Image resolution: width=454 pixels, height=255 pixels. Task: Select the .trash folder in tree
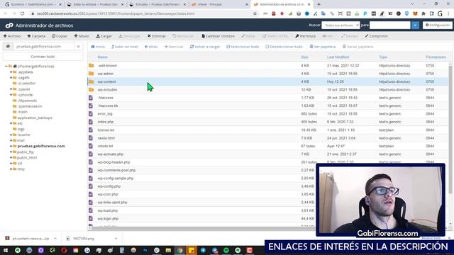[x=23, y=112]
